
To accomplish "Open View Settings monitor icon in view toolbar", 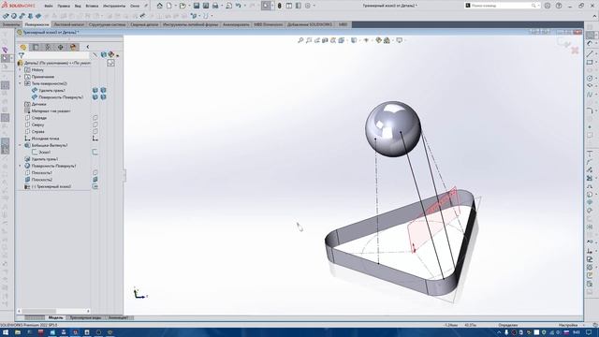I will 400,40.
